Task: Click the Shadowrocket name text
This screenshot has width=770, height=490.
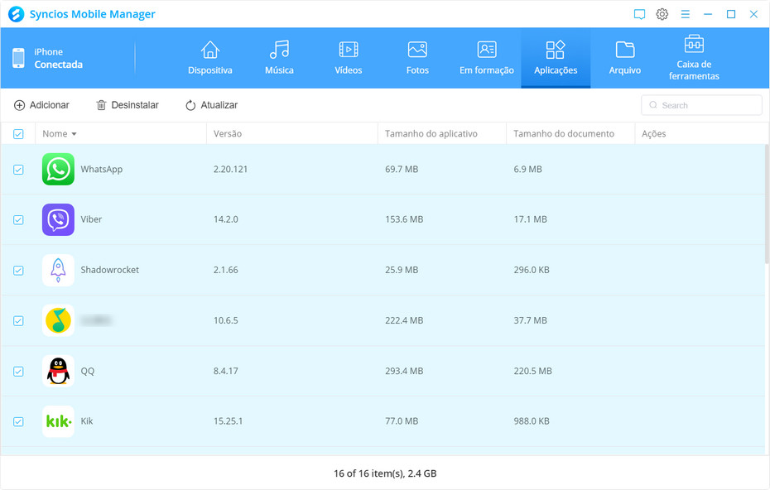Action: (109, 270)
